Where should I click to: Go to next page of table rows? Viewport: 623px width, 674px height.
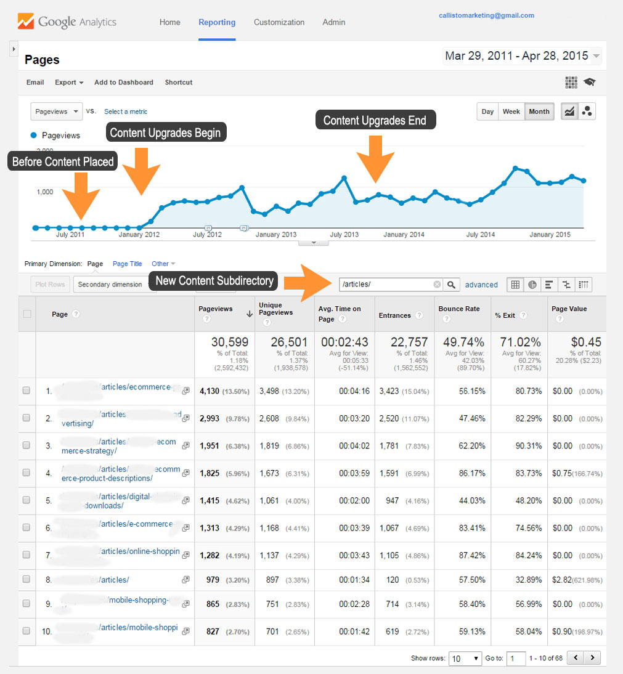tap(592, 658)
